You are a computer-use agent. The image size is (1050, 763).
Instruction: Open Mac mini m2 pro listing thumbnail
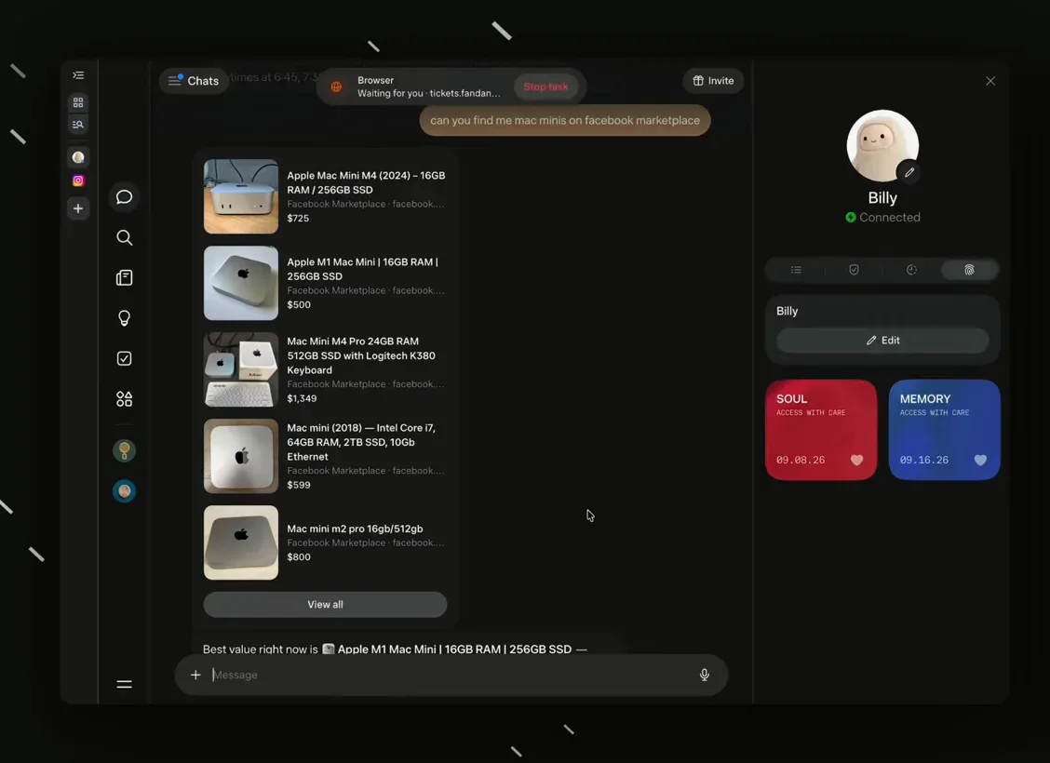pos(241,542)
